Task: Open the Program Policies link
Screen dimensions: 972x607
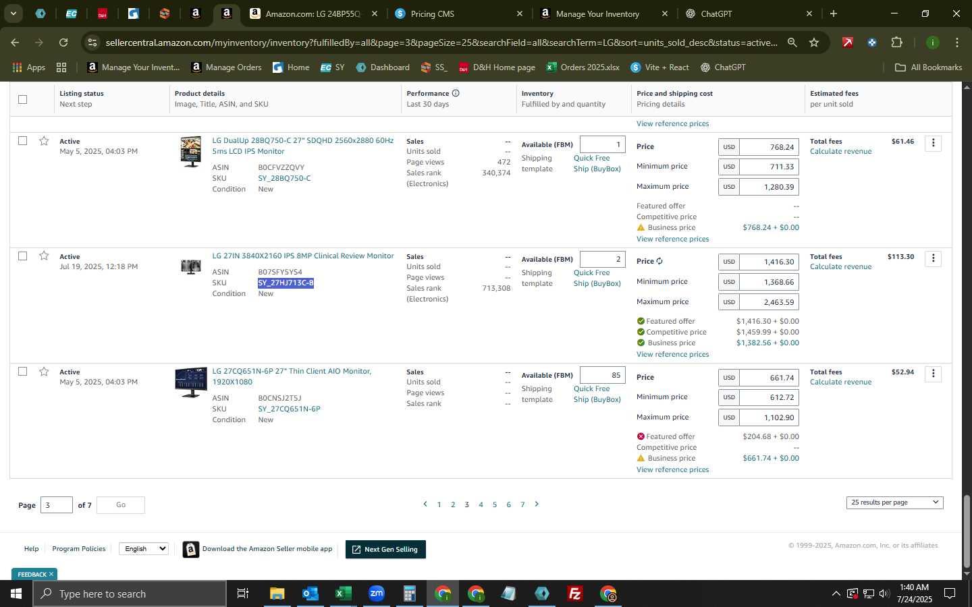Action: pyautogui.click(x=79, y=548)
